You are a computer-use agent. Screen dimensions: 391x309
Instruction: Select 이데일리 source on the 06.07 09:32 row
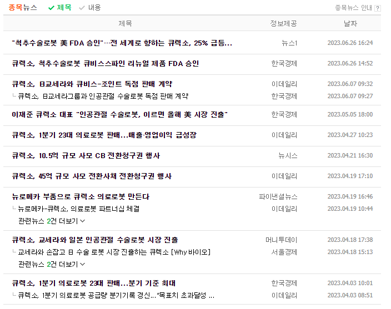[284, 84]
